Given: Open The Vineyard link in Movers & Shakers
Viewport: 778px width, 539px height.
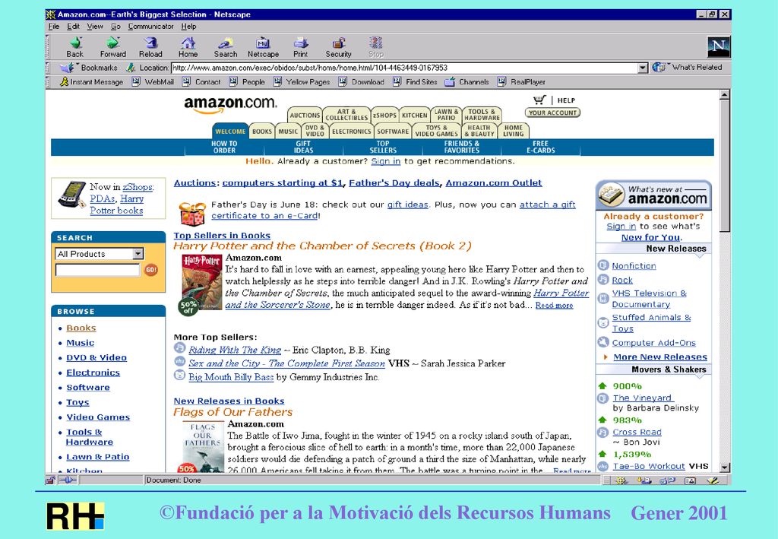Looking at the screenshot, I should click(642, 398).
